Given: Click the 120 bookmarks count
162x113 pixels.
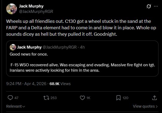Looking at the screenshot, I should 125,98.
